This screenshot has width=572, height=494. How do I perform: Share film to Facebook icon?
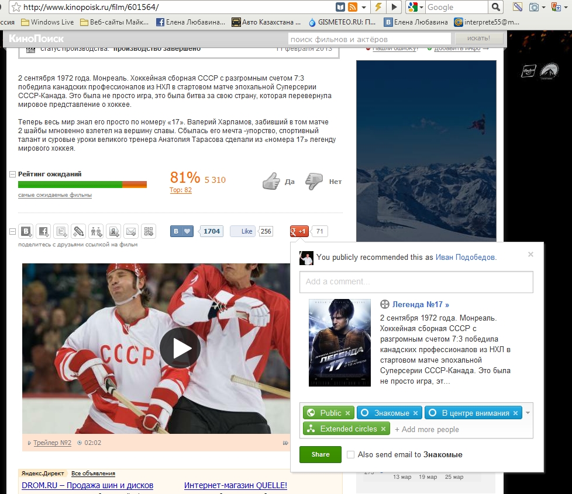[x=43, y=231]
